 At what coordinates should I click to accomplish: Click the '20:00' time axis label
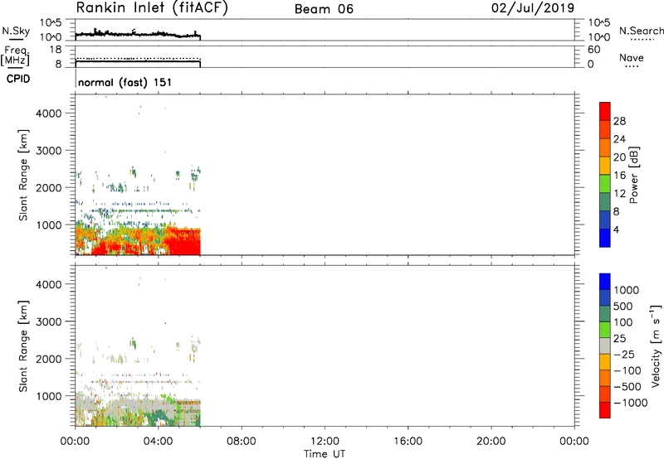point(491,442)
